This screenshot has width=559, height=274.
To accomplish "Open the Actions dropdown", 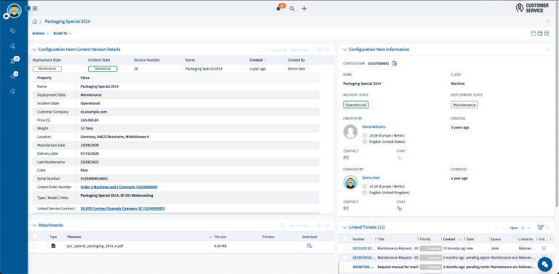I will (40, 33).
